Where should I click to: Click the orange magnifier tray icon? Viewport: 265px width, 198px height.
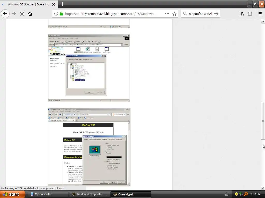point(246,194)
